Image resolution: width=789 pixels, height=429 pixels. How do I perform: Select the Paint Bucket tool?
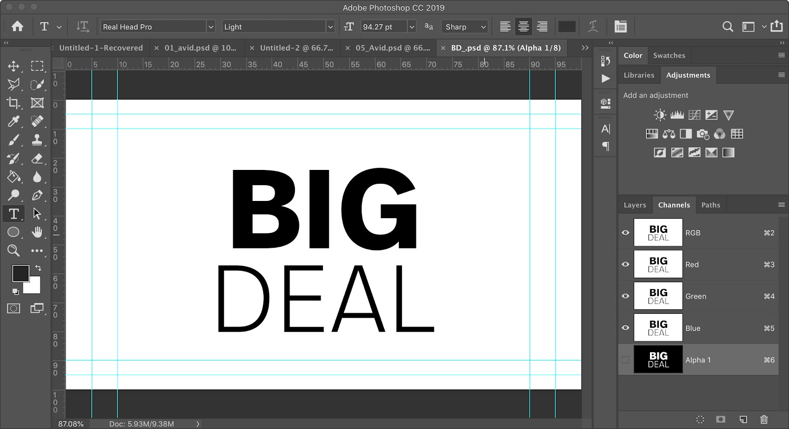coord(14,177)
